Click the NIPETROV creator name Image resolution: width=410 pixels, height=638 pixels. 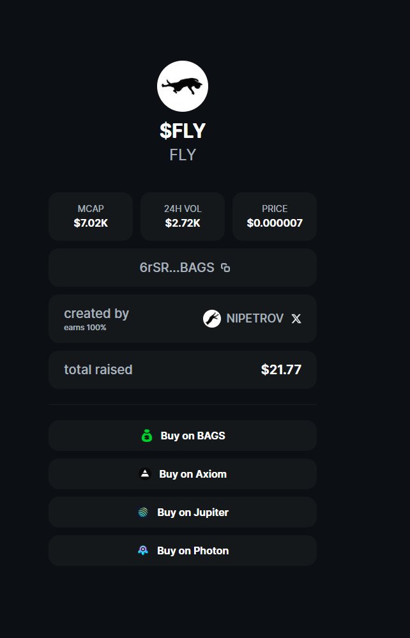(x=255, y=319)
